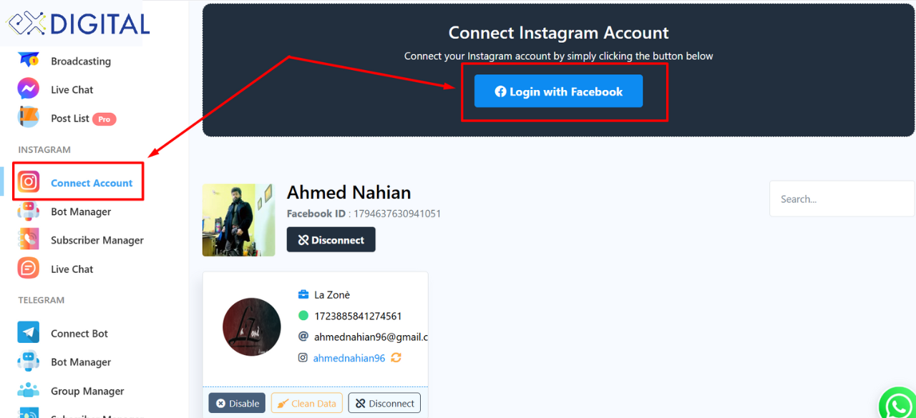Click Ahmed Nahian profile photo thumbnail
Screen dimensions: 916x418
click(x=238, y=220)
